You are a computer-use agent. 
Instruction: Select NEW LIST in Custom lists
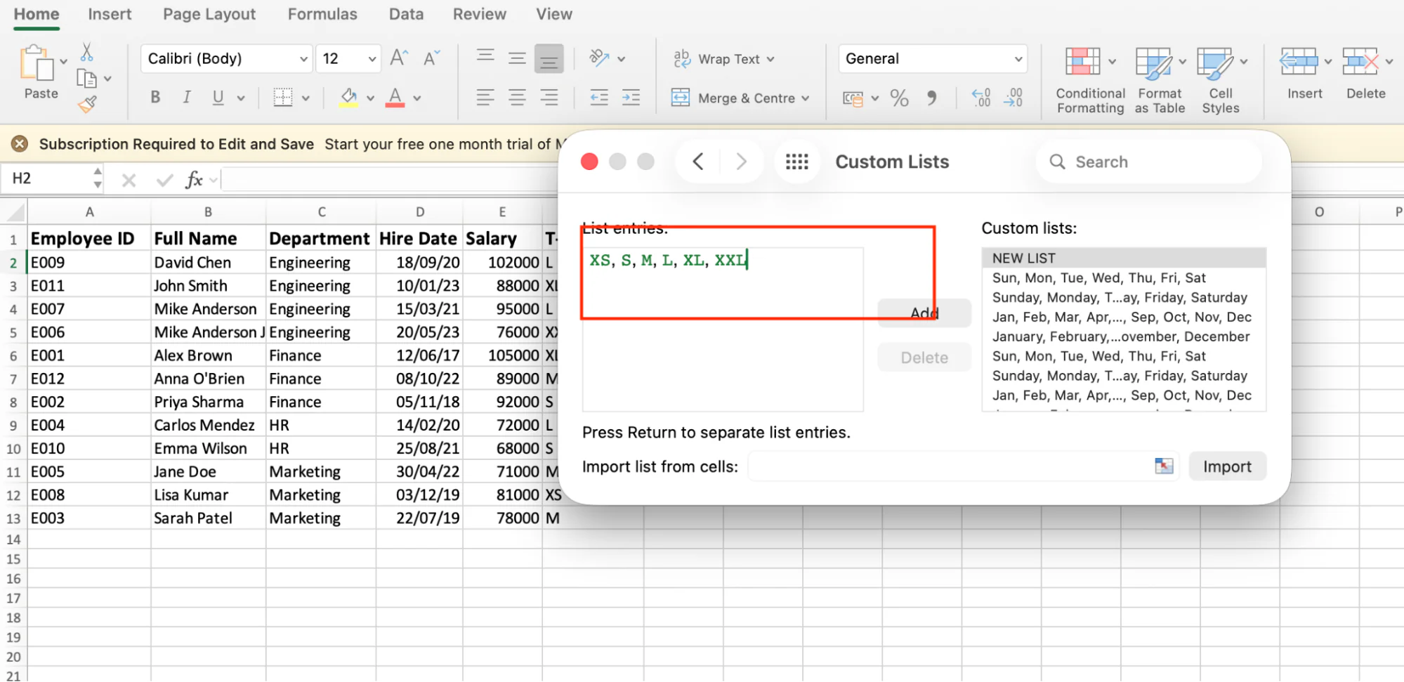(1124, 258)
